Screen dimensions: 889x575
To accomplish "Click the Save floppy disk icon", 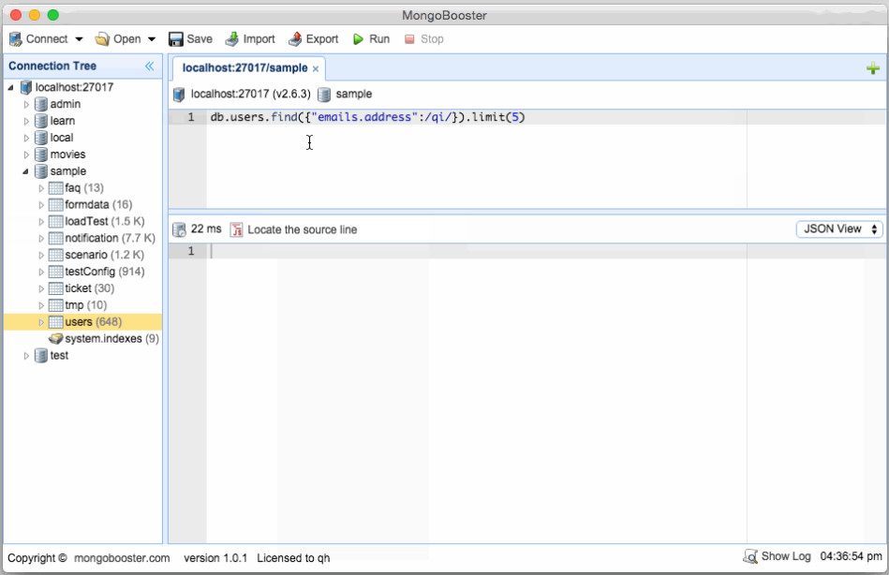I will (x=176, y=39).
